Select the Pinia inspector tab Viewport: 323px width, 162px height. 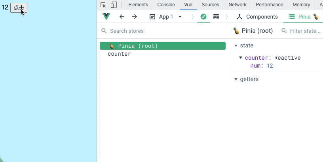[x=304, y=17]
